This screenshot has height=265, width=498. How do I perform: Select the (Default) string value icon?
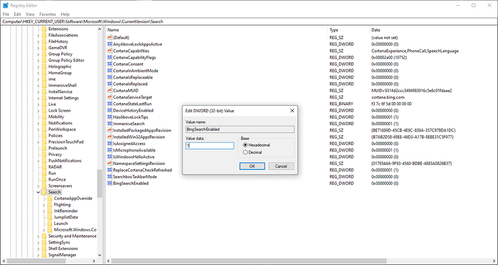(x=110, y=37)
